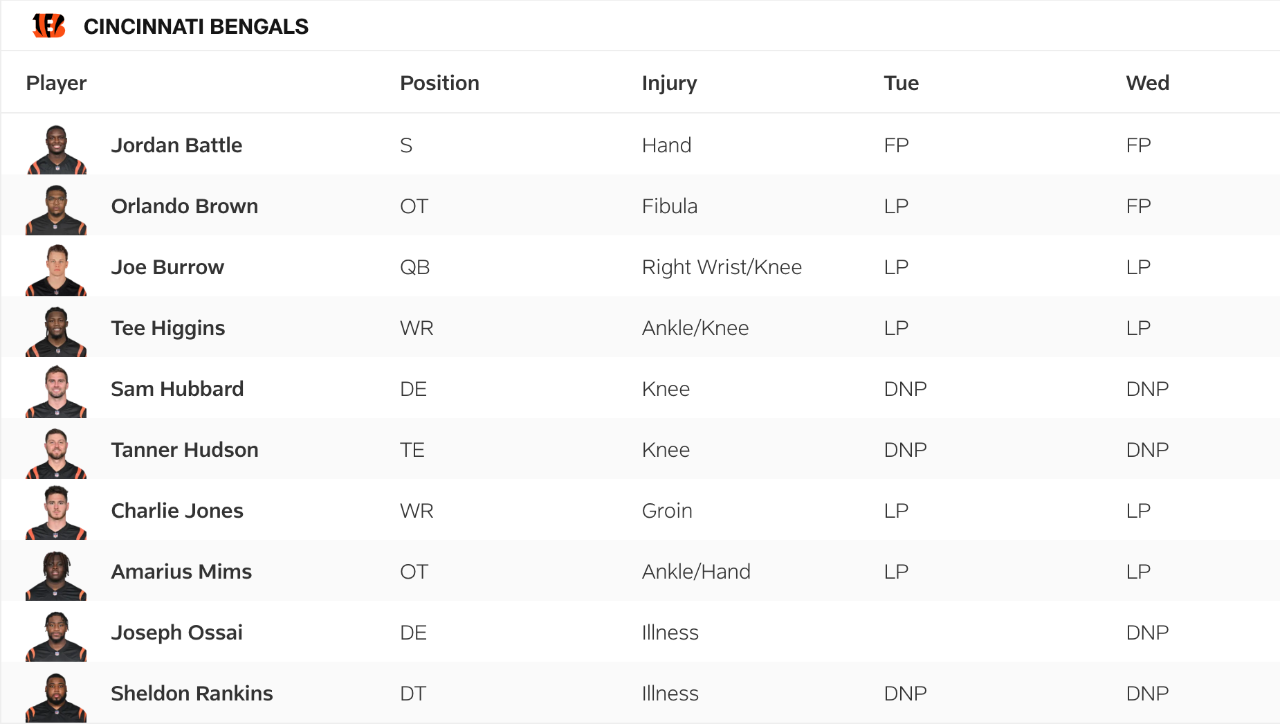Click Joe Burrow's headshot photo
The image size is (1280, 724).
tap(57, 271)
